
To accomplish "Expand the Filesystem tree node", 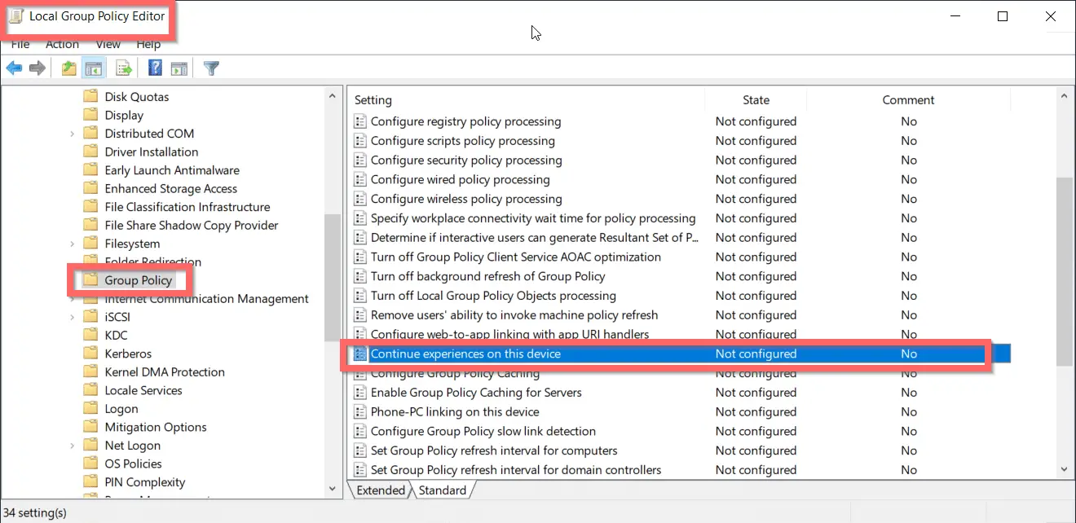I will pyautogui.click(x=73, y=244).
